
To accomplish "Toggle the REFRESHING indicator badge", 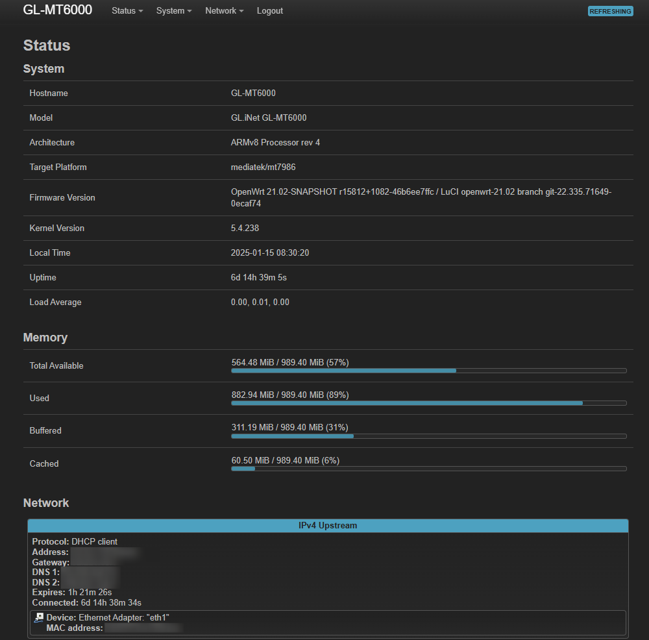I will click(611, 11).
